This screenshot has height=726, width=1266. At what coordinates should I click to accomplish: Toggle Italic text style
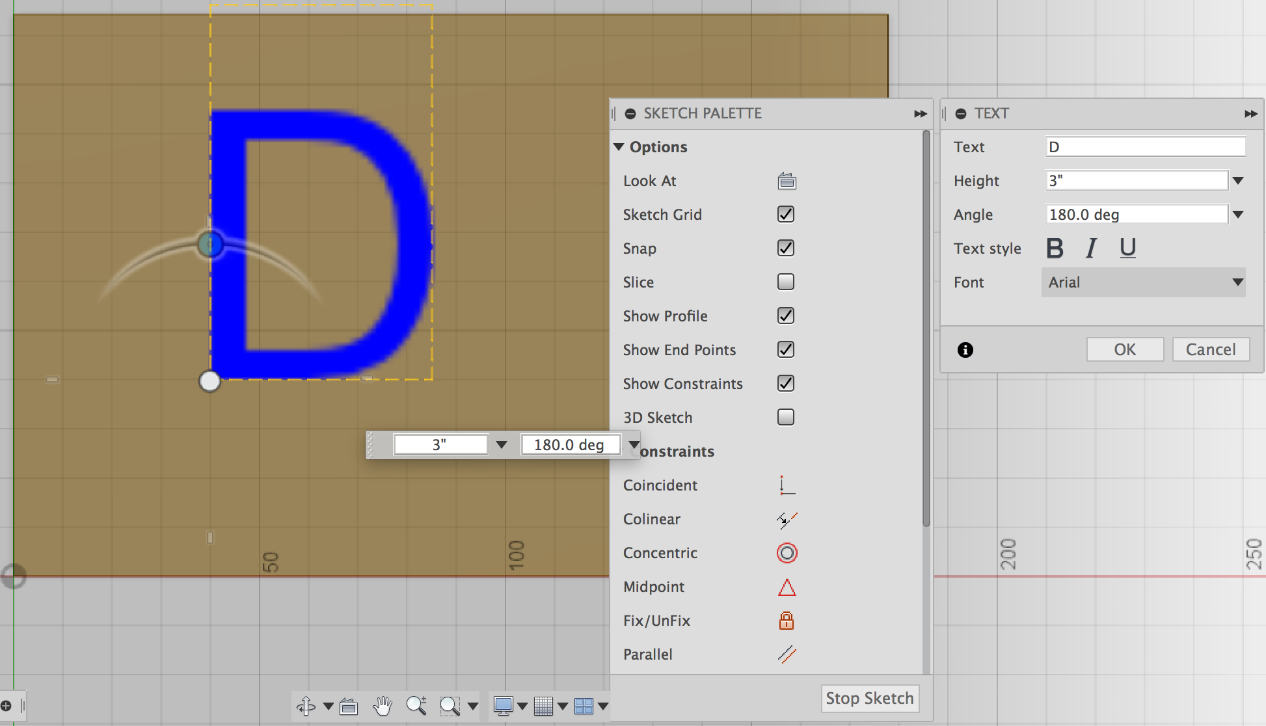click(1091, 249)
